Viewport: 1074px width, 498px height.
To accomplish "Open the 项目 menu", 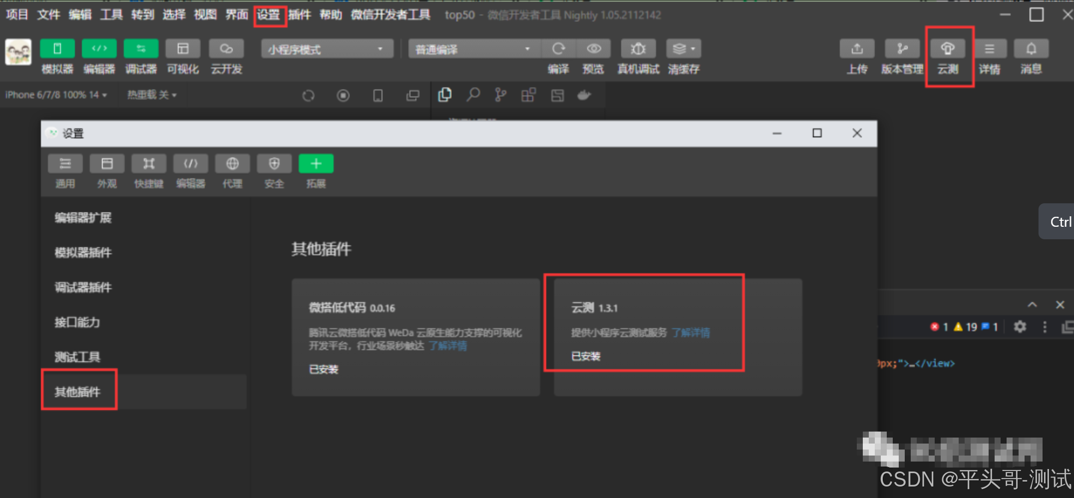I will coord(17,14).
